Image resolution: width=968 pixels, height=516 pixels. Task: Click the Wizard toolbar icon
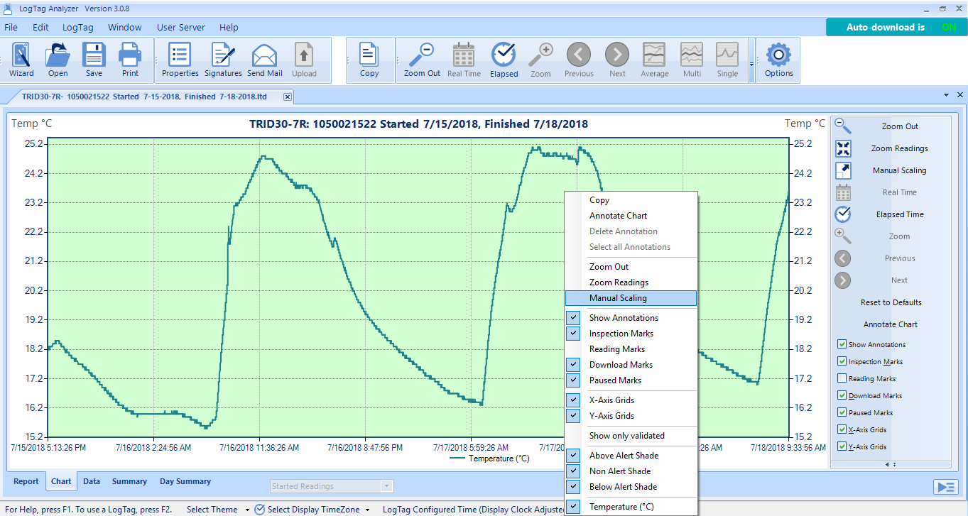pos(21,60)
